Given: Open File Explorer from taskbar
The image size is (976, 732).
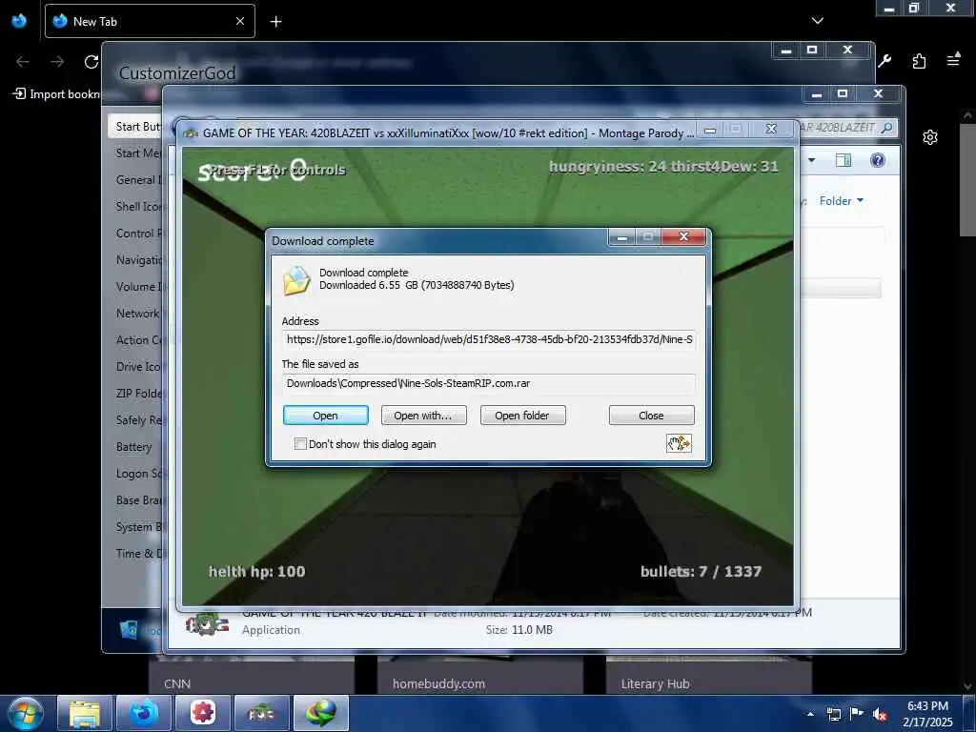Looking at the screenshot, I should point(85,713).
